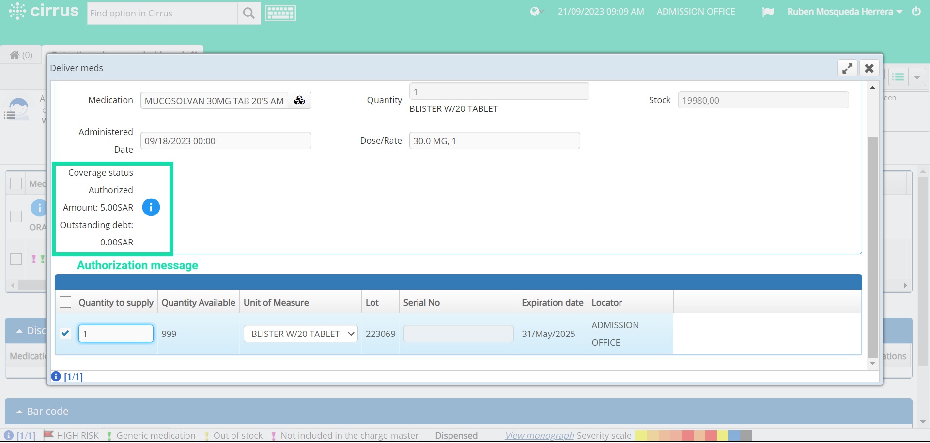Open the Unit of Measure dropdown
930x443 pixels.
[x=300, y=334]
